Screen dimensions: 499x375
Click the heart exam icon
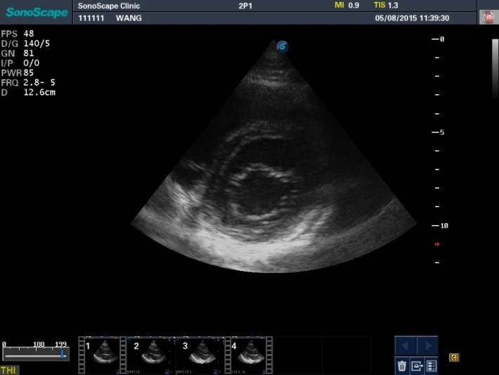coord(488,18)
